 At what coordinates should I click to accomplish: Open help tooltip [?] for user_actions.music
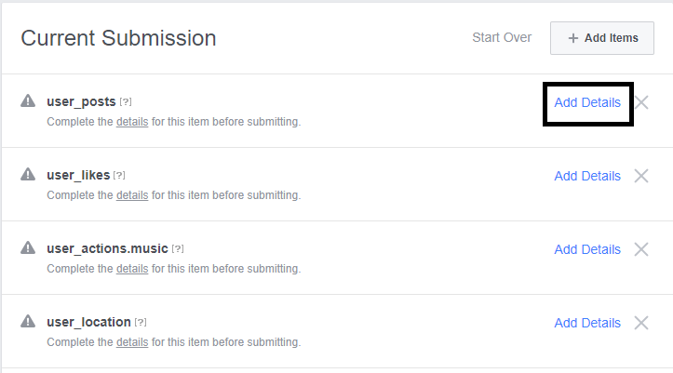click(178, 248)
